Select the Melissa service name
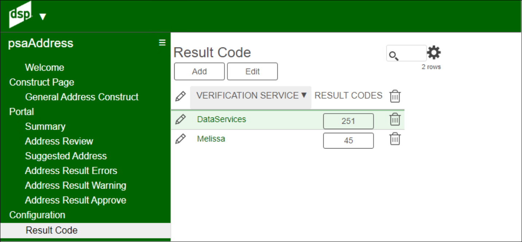Viewport: 522px width, 242px height. [x=211, y=139]
